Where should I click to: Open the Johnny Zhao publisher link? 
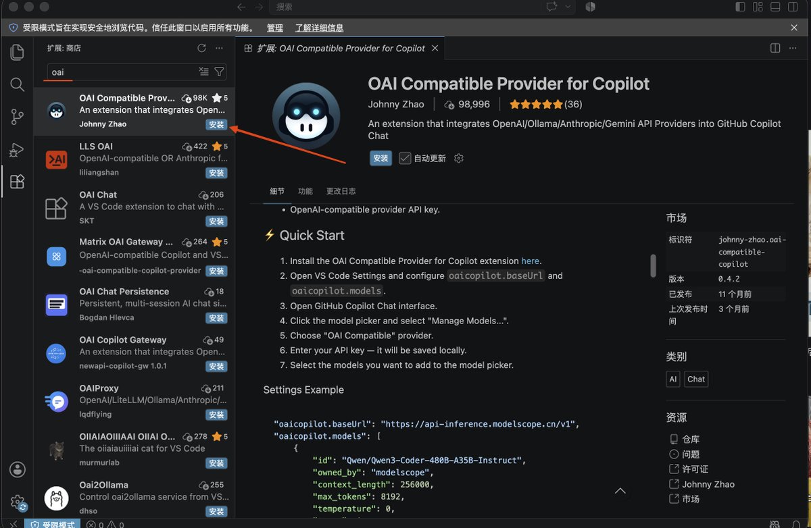click(396, 104)
